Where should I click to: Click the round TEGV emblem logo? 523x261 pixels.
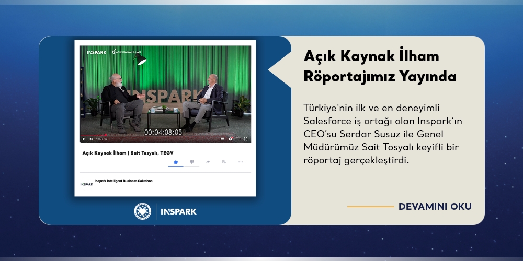click(142, 211)
